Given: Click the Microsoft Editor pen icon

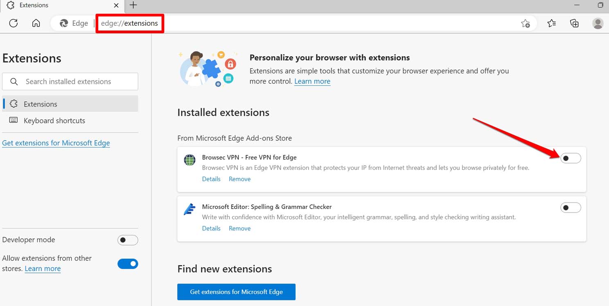Looking at the screenshot, I should [x=189, y=209].
